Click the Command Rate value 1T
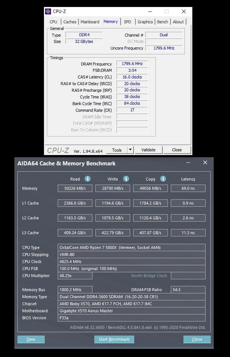The image size is (230, 357). [132, 110]
